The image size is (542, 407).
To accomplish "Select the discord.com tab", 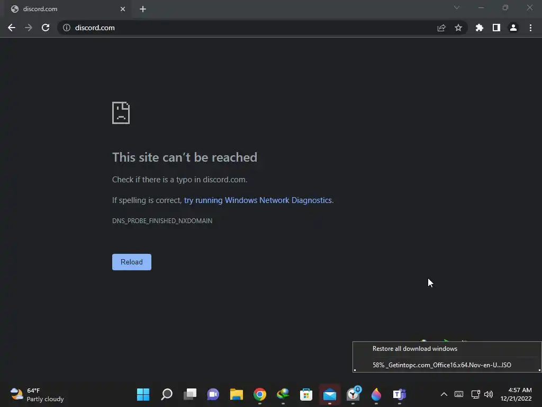I will point(68,9).
